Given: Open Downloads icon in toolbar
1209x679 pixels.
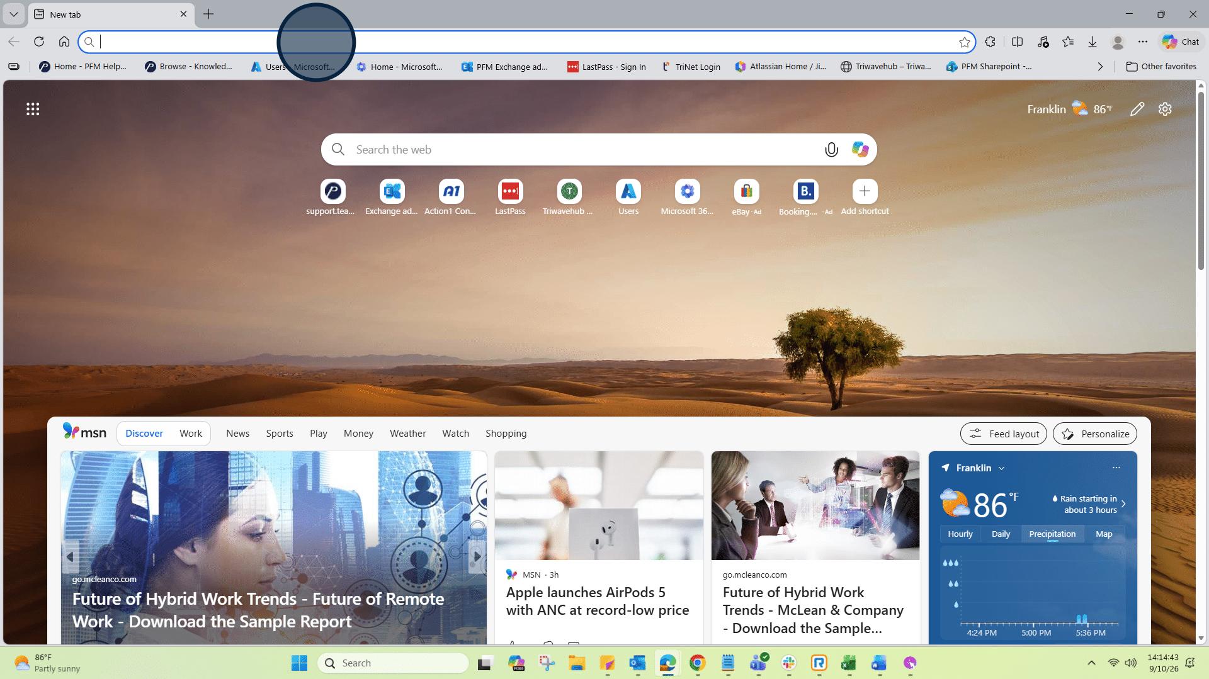Looking at the screenshot, I should [1093, 42].
